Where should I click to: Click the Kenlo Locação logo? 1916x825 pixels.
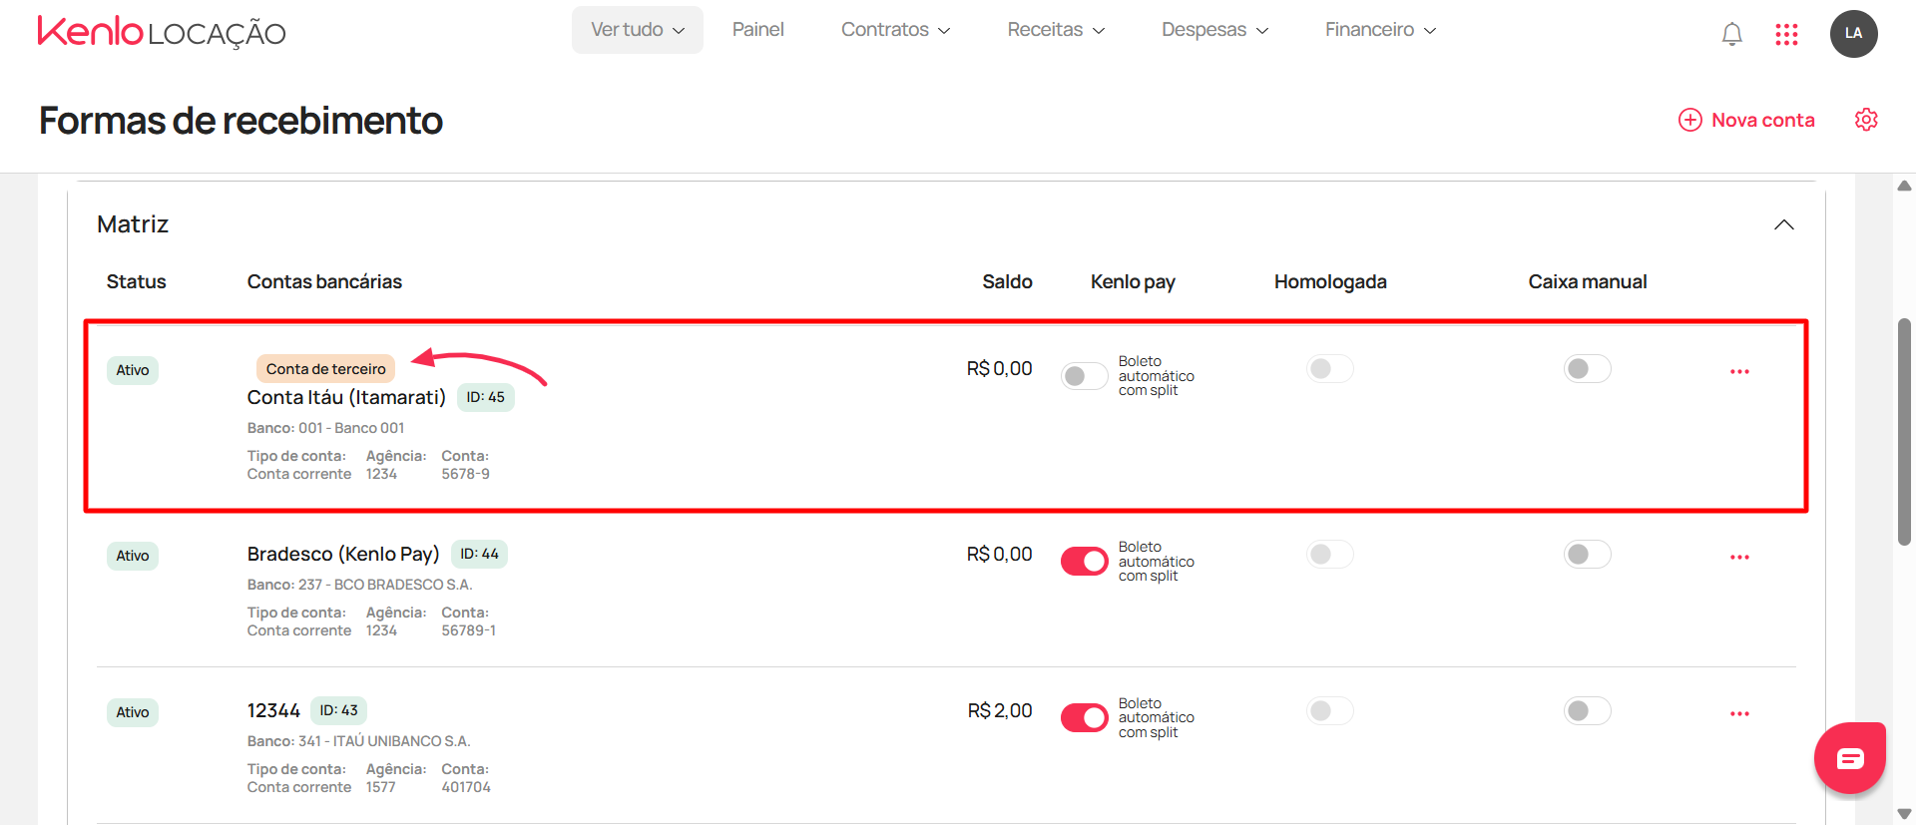click(162, 32)
